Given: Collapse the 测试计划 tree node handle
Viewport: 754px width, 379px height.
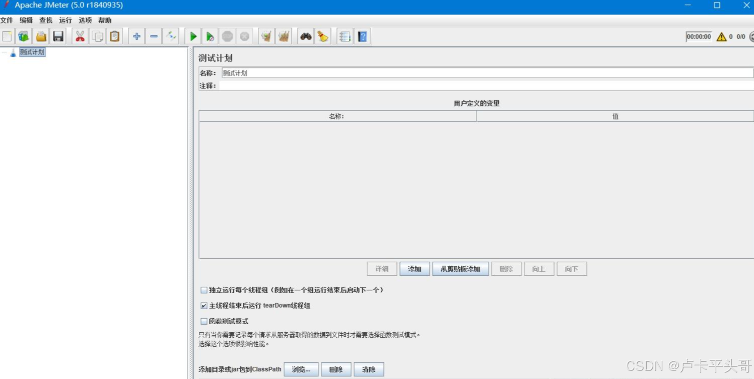Looking at the screenshot, I should tap(4, 52).
